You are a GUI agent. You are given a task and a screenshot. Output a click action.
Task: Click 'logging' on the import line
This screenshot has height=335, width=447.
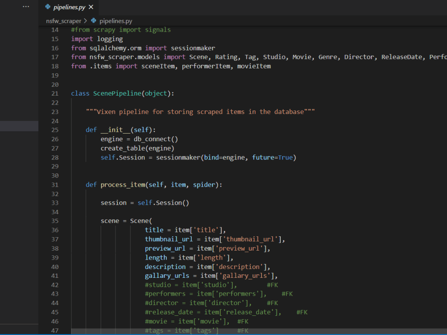(110, 39)
